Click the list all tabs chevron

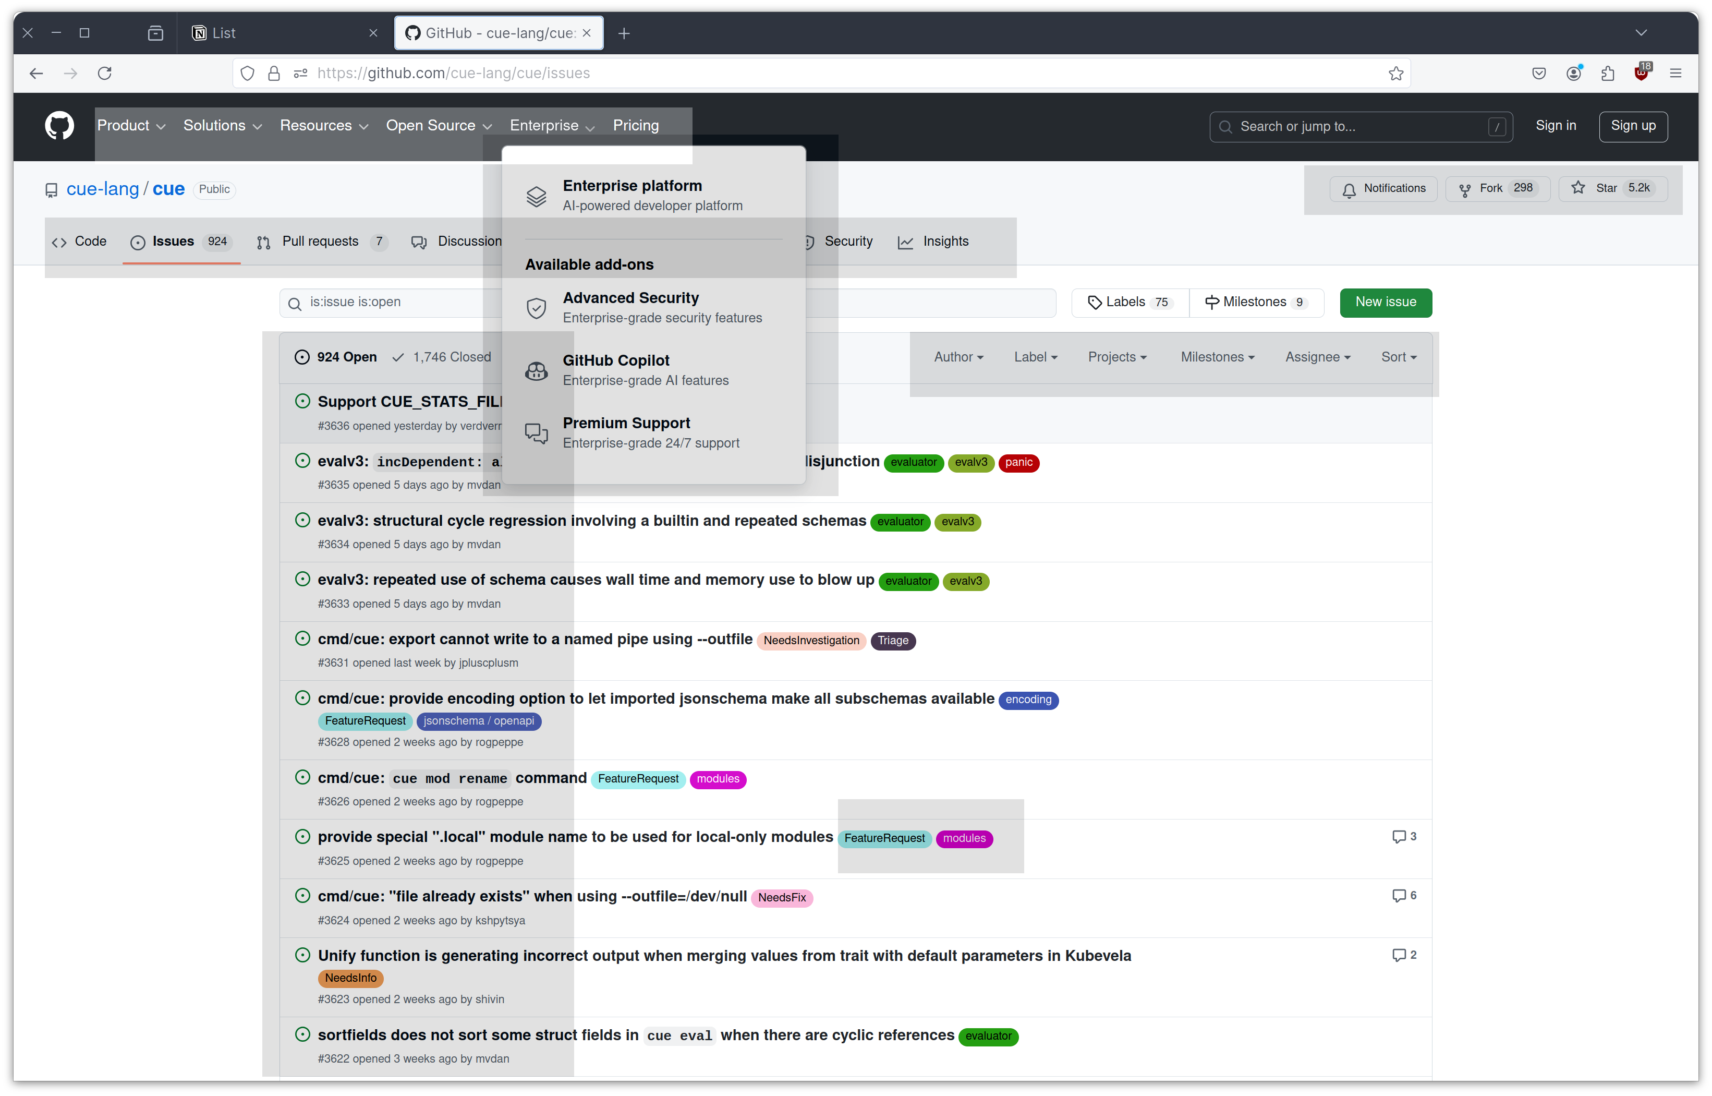coord(1641,33)
